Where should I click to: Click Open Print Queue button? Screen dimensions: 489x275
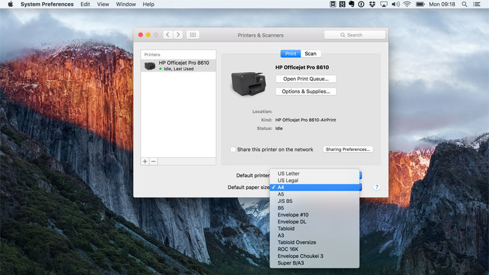[x=306, y=79]
